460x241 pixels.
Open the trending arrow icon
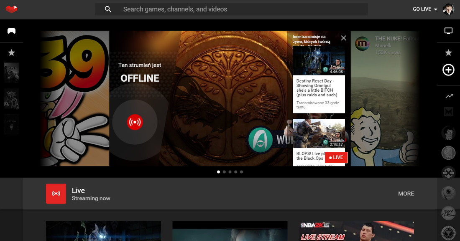(449, 96)
